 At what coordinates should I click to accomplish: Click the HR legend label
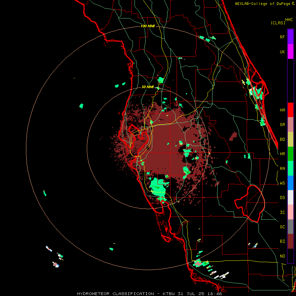point(283,154)
